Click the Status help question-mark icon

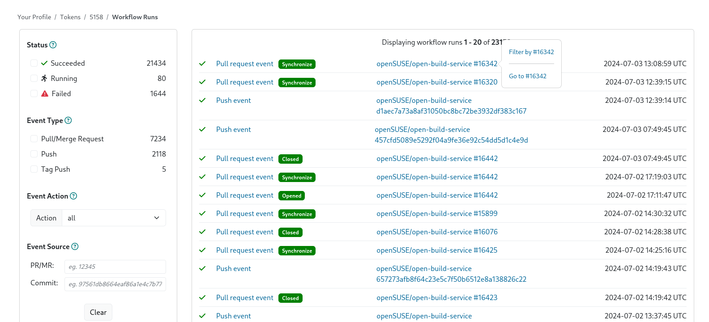[53, 45]
